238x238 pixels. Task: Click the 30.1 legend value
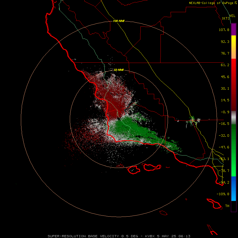[x=225, y=89]
